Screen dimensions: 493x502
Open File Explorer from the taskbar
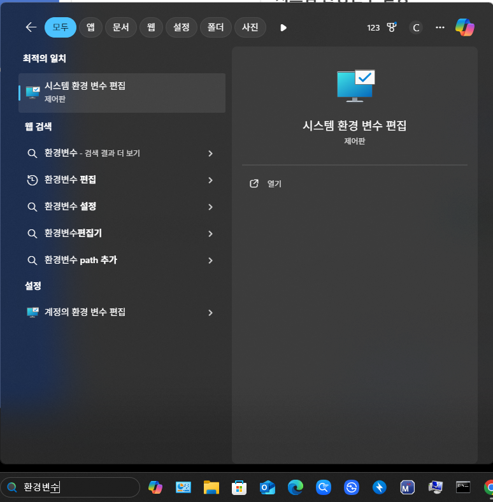pos(211,487)
